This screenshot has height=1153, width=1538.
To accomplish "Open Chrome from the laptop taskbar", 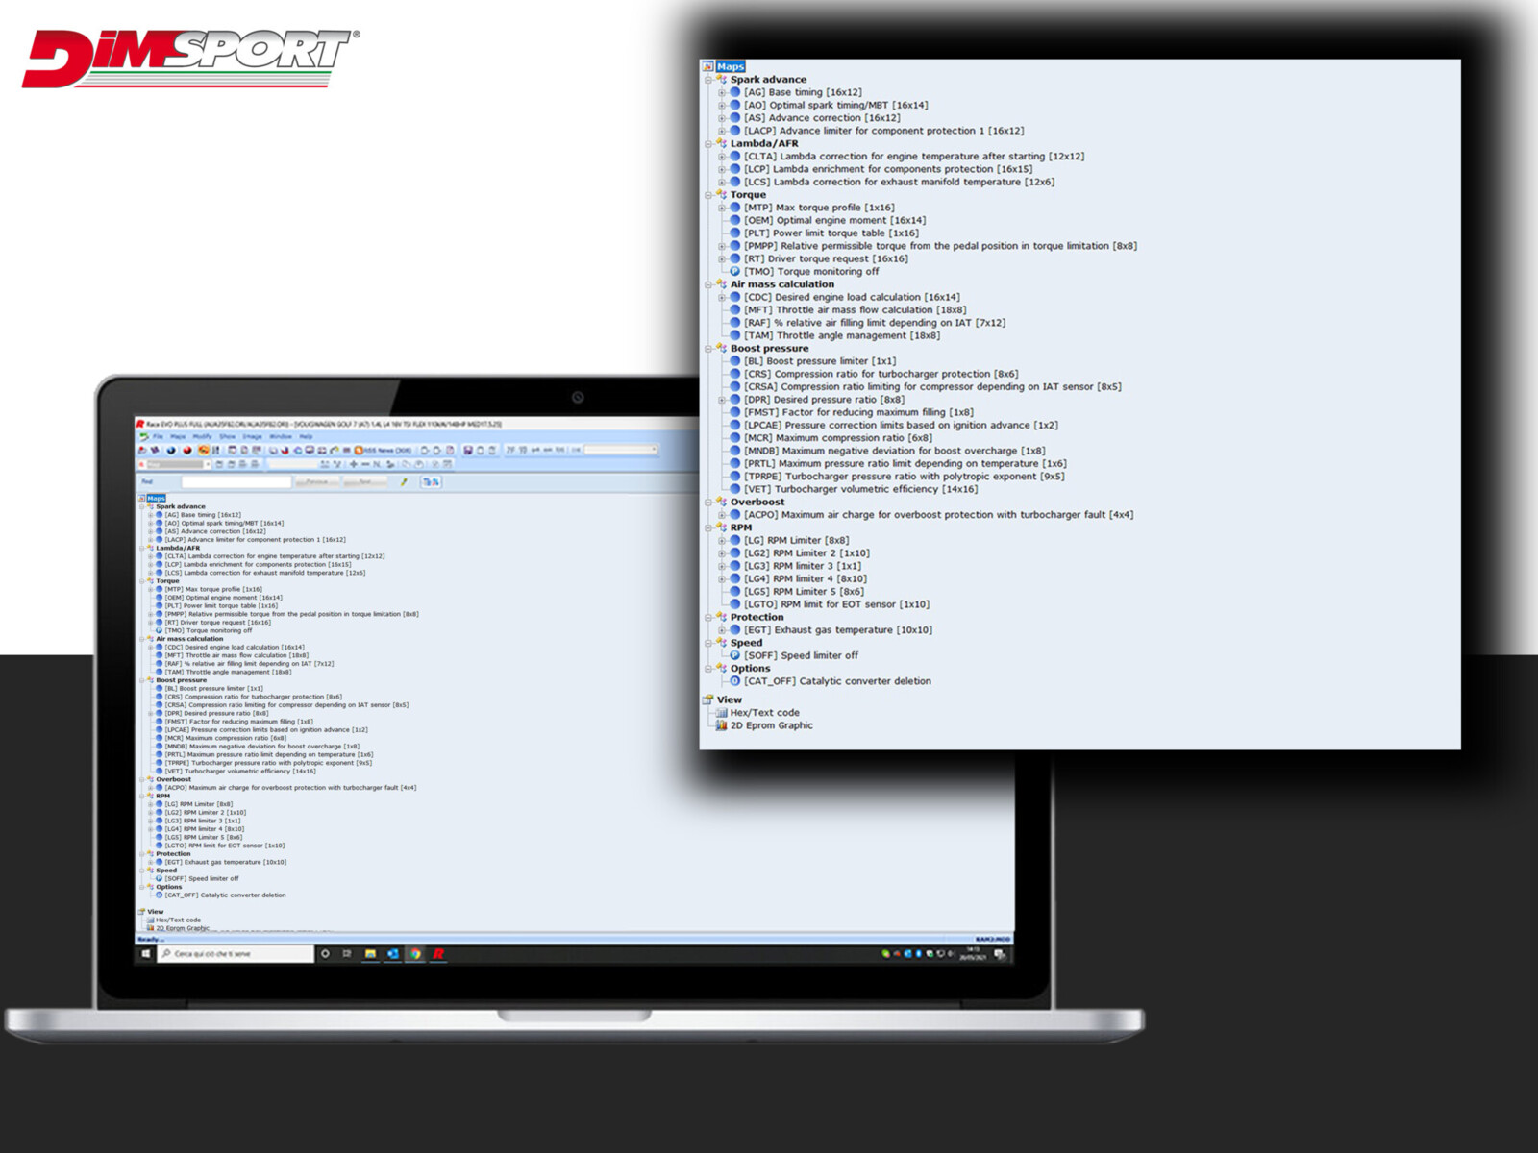I will coord(415,954).
